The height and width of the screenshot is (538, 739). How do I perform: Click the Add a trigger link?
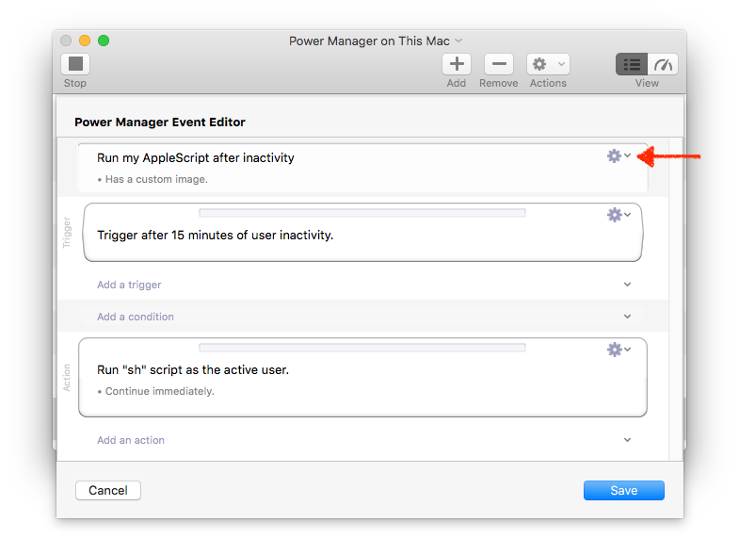point(129,285)
